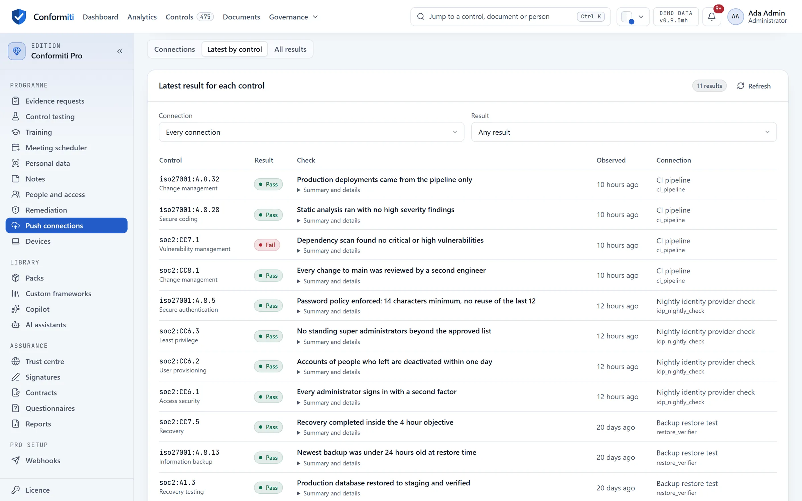802x501 pixels.
Task: Click the Remediation shield icon
Action: [x=16, y=210]
